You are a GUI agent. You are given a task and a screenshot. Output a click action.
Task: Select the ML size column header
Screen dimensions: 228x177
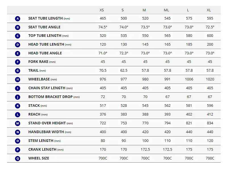click(x=166, y=10)
